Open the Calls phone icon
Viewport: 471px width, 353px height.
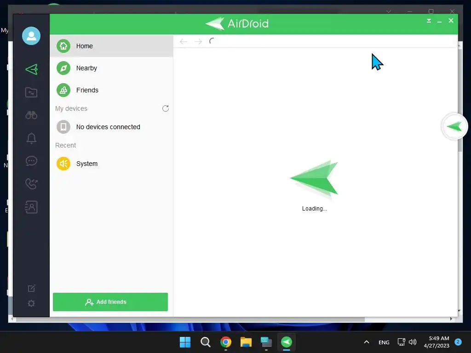31,184
